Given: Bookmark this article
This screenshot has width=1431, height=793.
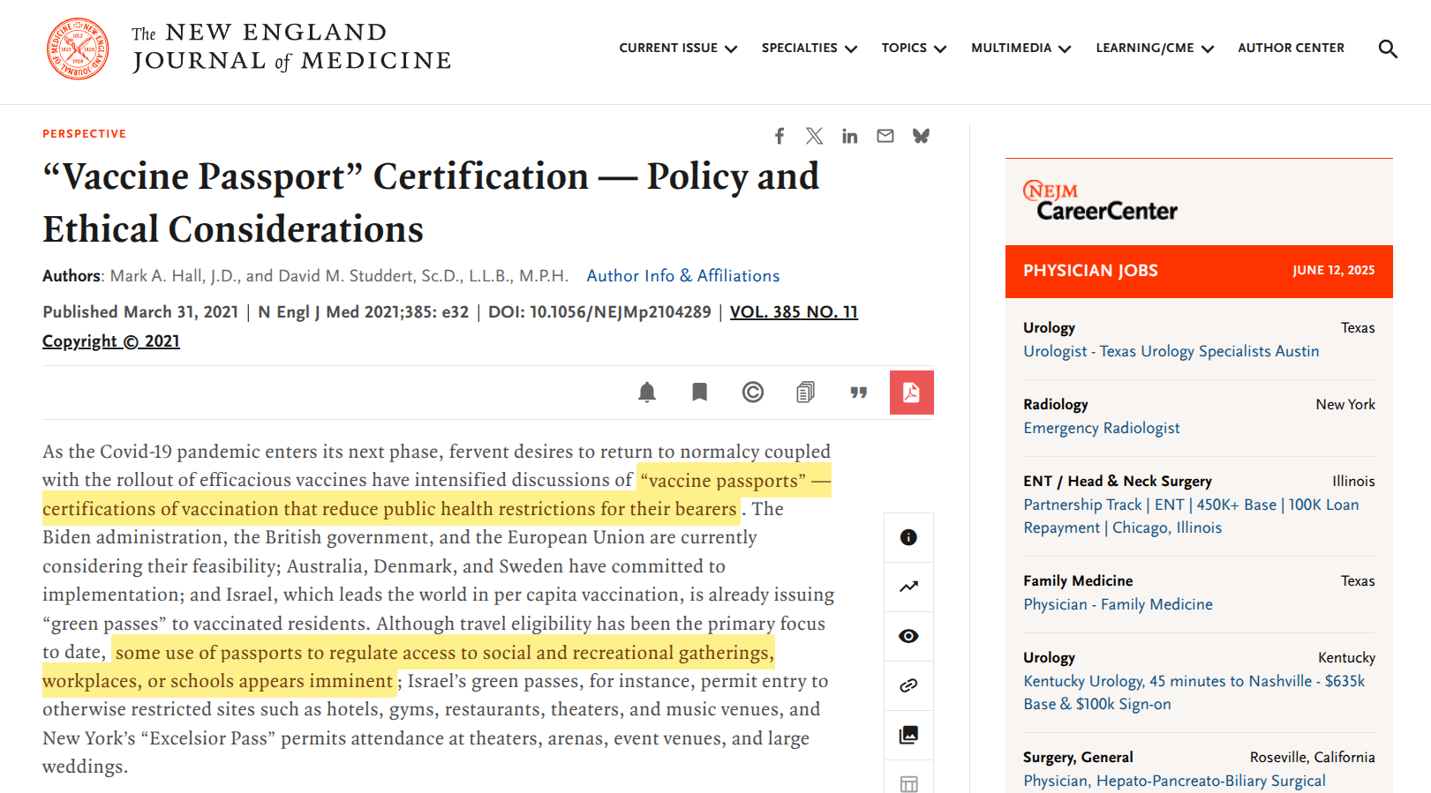Looking at the screenshot, I should (x=699, y=393).
